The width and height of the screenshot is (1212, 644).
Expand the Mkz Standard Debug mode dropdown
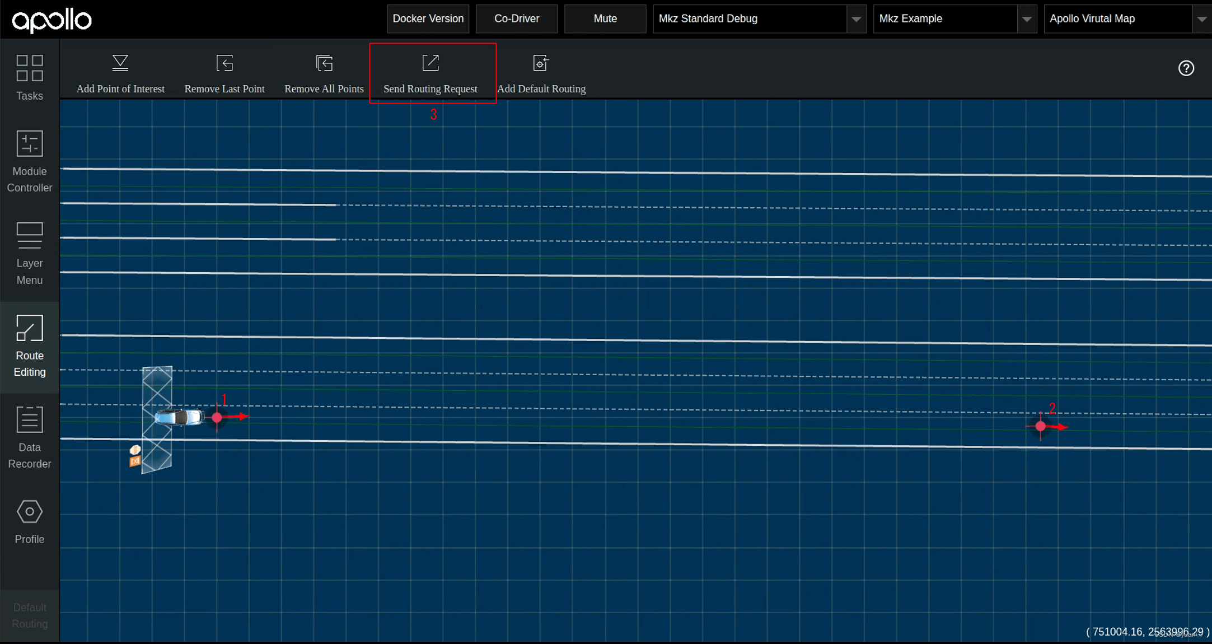pos(856,19)
